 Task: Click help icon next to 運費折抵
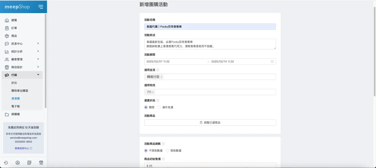[158, 101]
